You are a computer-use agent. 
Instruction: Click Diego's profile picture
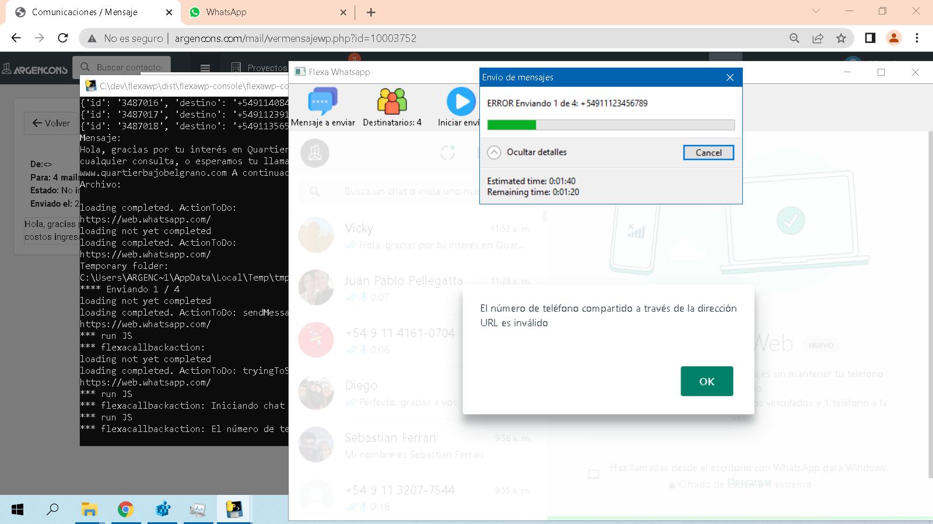tap(315, 392)
